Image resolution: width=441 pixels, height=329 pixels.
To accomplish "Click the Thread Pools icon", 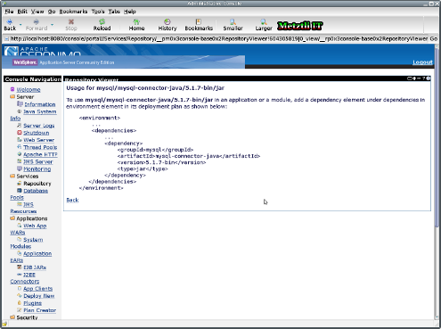I will (20, 146).
